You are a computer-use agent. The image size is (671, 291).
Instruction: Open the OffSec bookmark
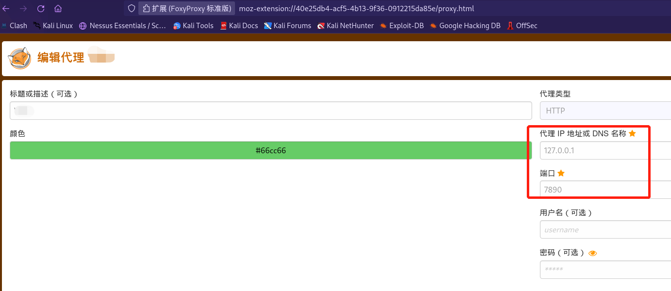tap(522, 26)
